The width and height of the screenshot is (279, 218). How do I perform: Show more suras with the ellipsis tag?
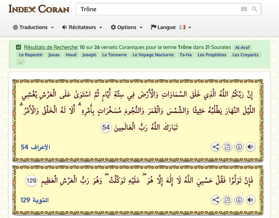click(20, 62)
